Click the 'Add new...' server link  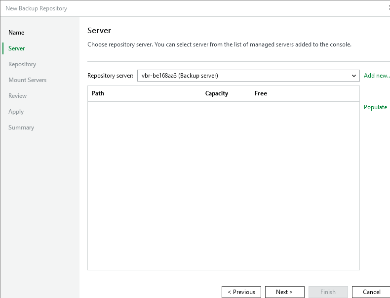tap(376, 76)
